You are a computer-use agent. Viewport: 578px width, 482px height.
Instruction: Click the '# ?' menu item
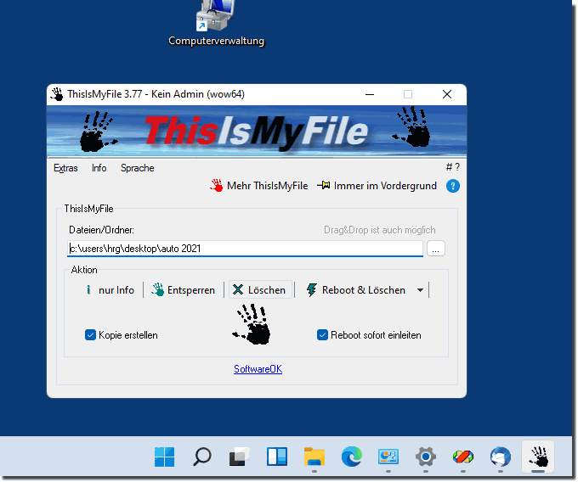pyautogui.click(x=453, y=167)
